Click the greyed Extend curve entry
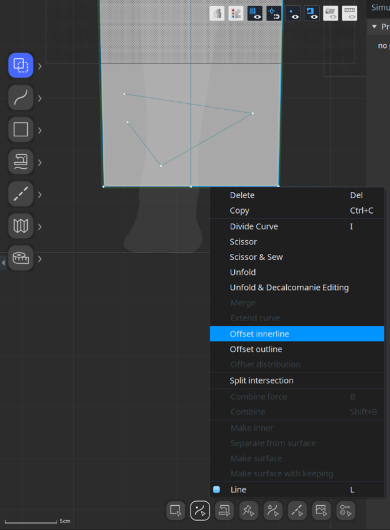Screen dimensions: 390x530 coord(297,318)
